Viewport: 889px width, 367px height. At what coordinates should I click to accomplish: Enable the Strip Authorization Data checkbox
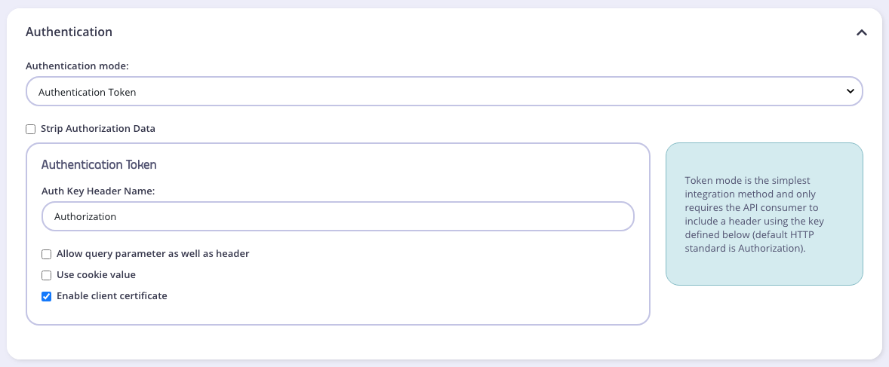click(x=31, y=129)
